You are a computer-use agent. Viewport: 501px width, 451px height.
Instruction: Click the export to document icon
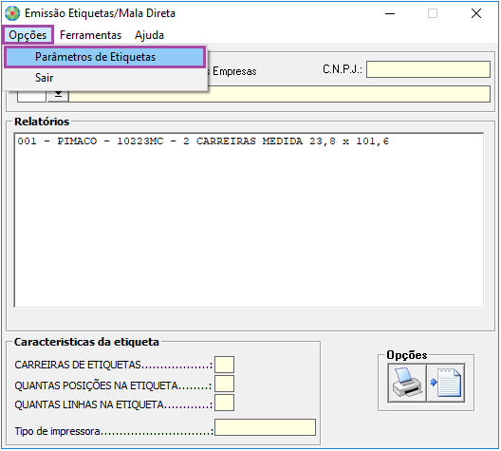point(446,383)
